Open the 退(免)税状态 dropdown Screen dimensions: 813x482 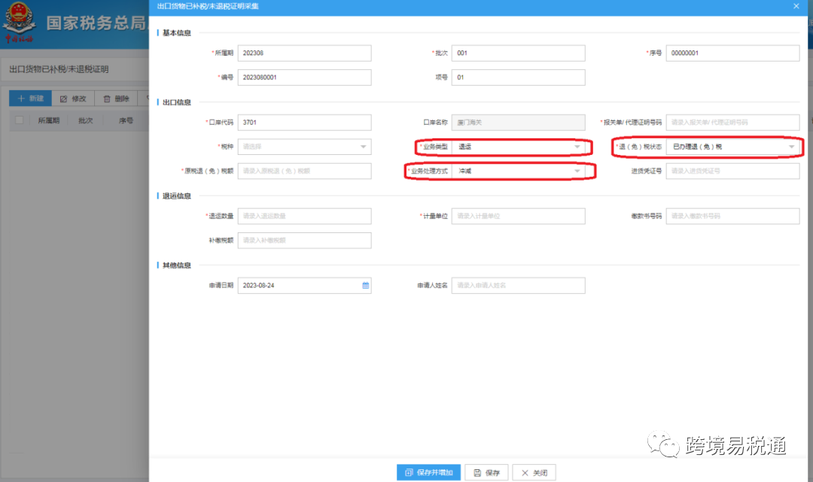point(732,147)
